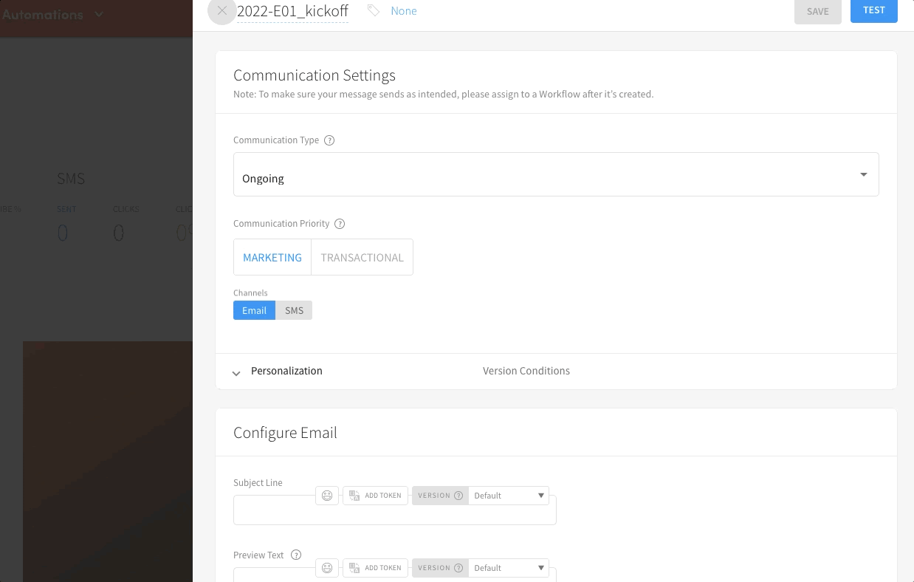Open the Default version dropdown for Subject Line
This screenshot has width=914, height=582.
coord(508,496)
